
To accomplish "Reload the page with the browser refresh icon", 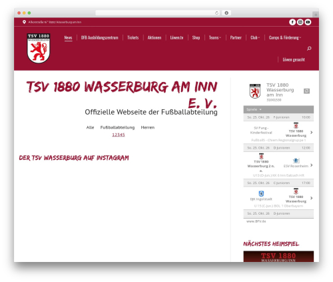I will pos(216,13).
